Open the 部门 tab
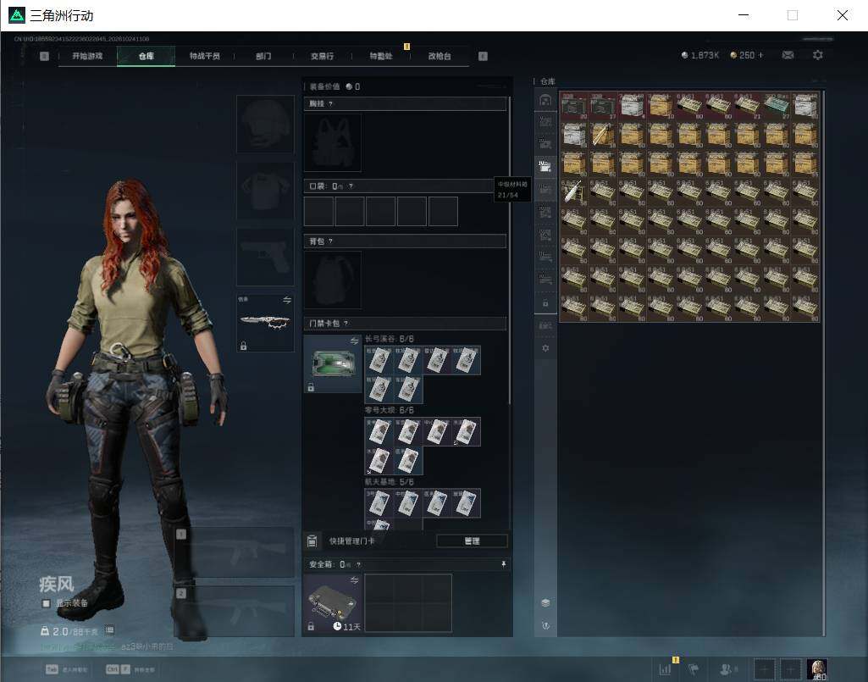Image resolution: width=868 pixels, height=682 pixels. (x=263, y=56)
